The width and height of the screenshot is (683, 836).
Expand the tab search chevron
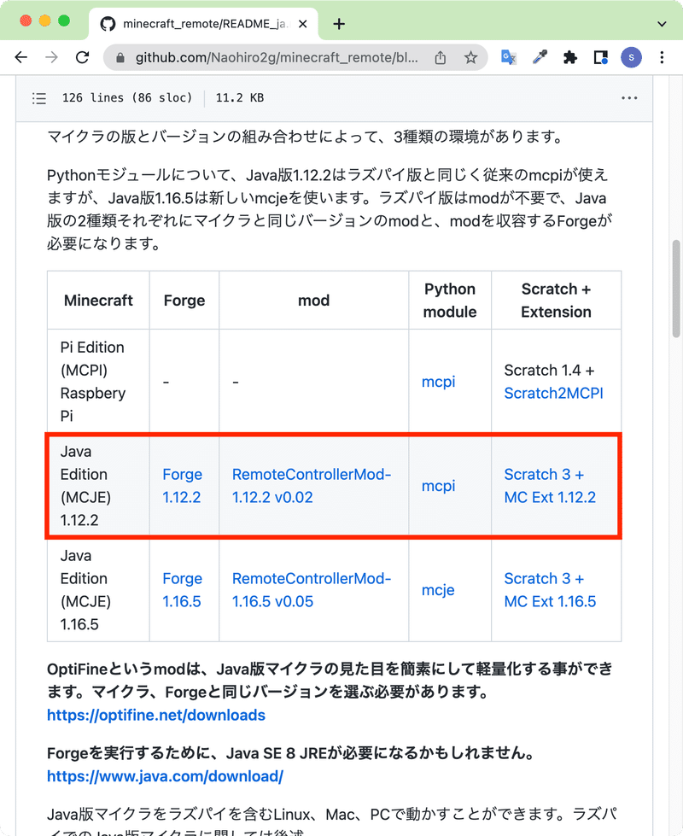point(662,24)
